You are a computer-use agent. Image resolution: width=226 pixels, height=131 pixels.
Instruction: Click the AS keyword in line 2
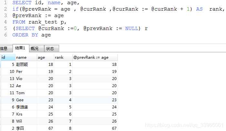click(199, 9)
